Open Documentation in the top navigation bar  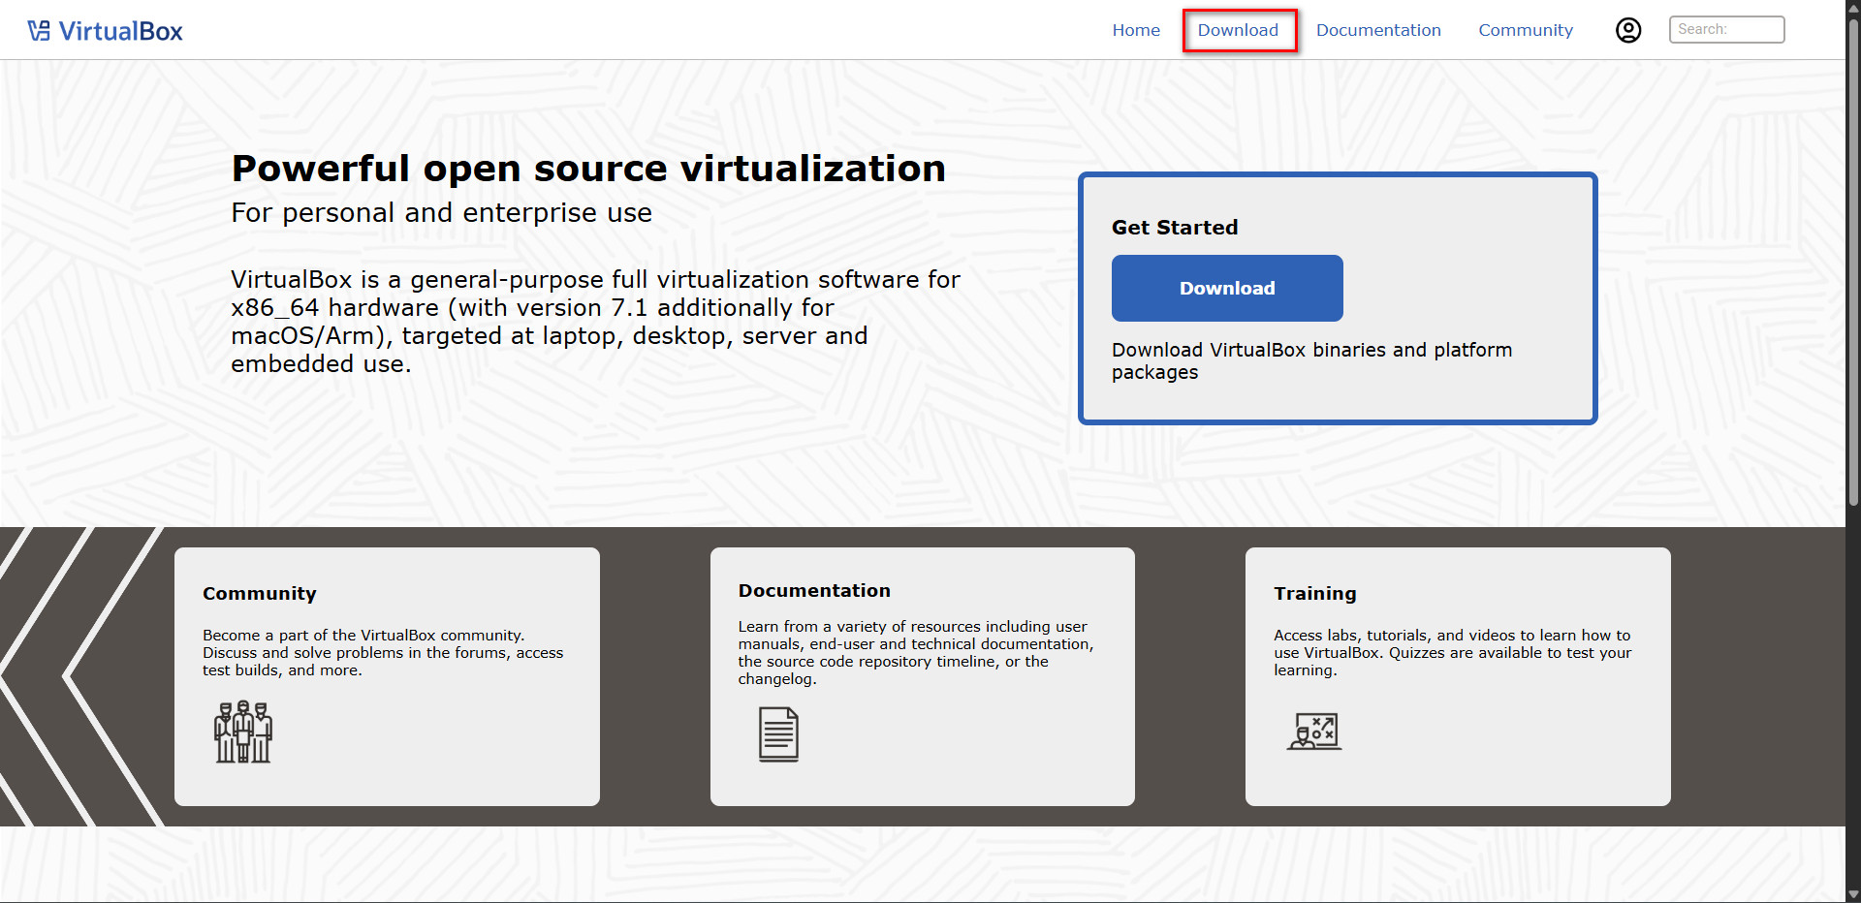coord(1378,30)
